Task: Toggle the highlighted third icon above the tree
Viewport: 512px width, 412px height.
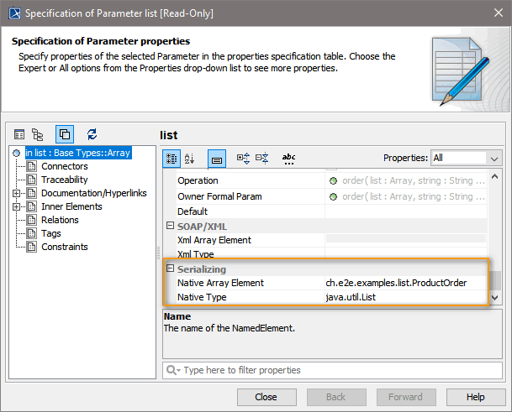Action: point(65,134)
